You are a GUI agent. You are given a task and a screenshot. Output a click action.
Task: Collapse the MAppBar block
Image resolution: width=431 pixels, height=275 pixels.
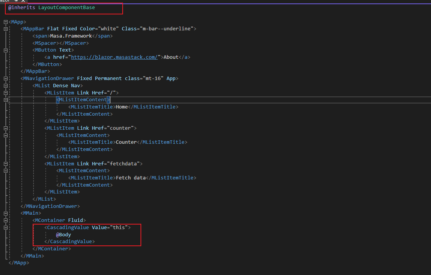(6, 29)
